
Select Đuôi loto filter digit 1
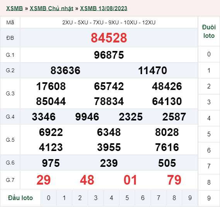point(209,70)
